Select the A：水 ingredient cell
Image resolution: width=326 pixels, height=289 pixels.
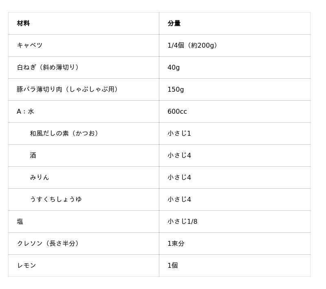[25, 112]
